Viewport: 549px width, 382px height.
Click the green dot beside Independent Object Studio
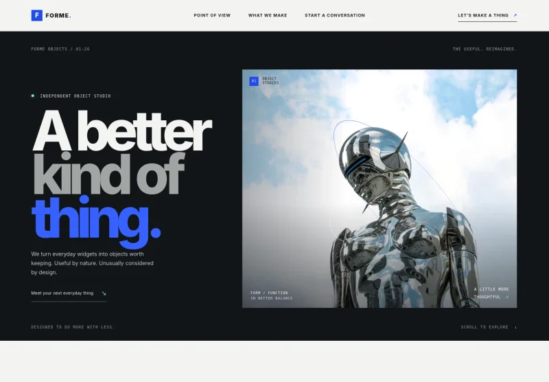point(33,95)
